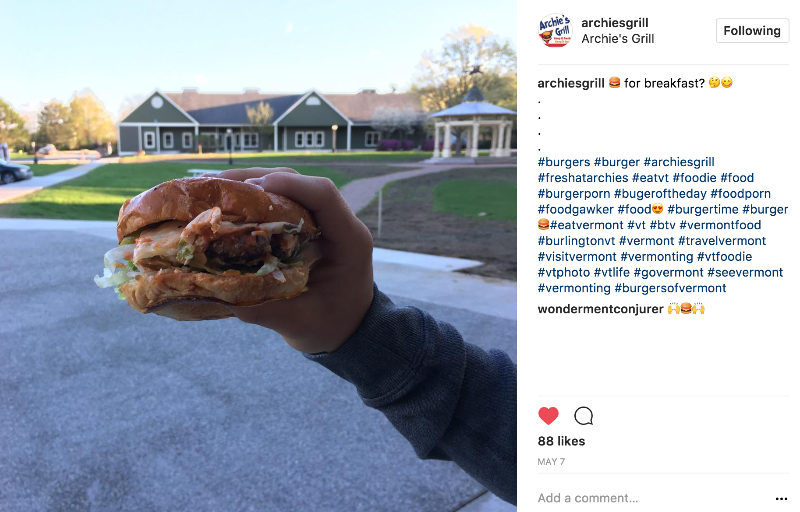Click the burger photo
800x512 pixels.
point(258,256)
